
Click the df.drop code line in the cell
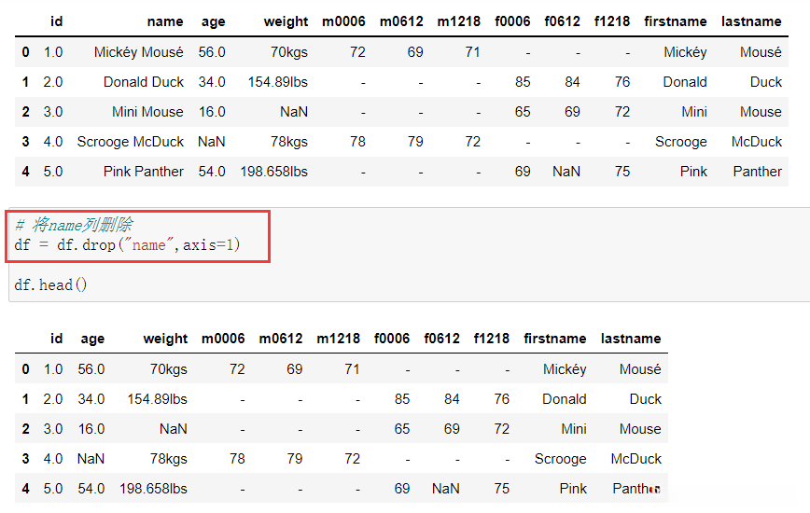coord(127,245)
